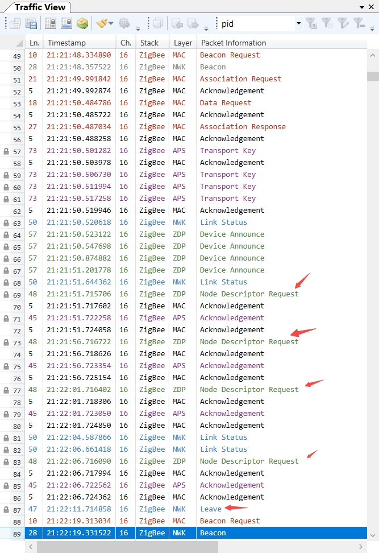This screenshot has height=553, width=379.
Task: Select the Leave packet on row 87
Action: coord(196,509)
